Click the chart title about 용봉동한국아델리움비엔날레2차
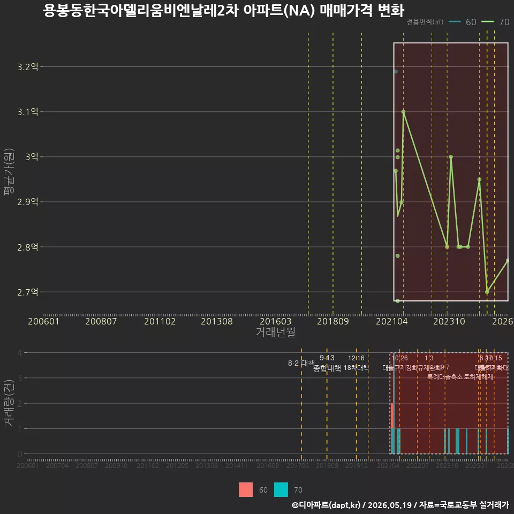514x514 pixels. (224, 11)
